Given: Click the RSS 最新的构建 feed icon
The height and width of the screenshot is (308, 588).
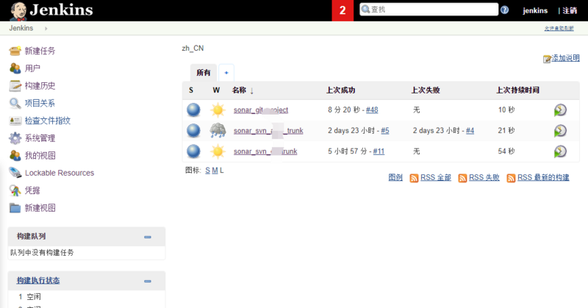Looking at the screenshot, I should pos(511,178).
